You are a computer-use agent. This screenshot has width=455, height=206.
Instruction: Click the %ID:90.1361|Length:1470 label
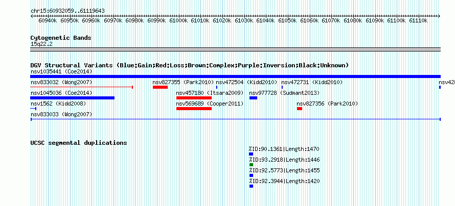pos(284,149)
